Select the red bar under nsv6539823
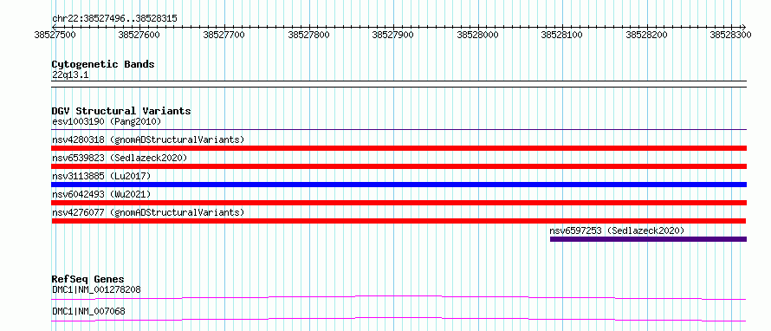 point(398,166)
